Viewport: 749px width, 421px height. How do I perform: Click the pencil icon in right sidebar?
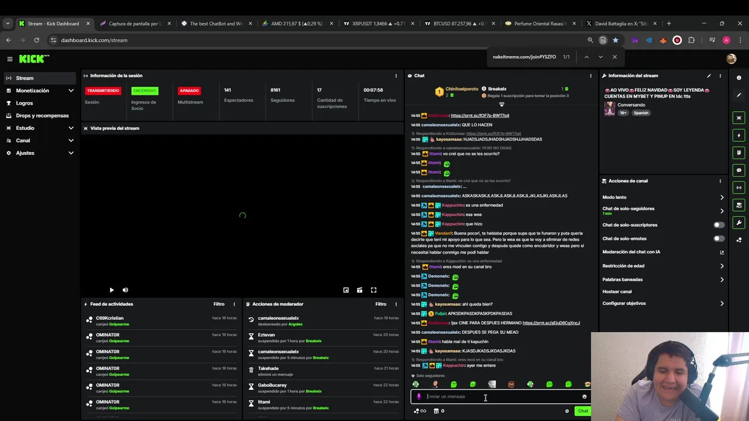tap(739, 95)
